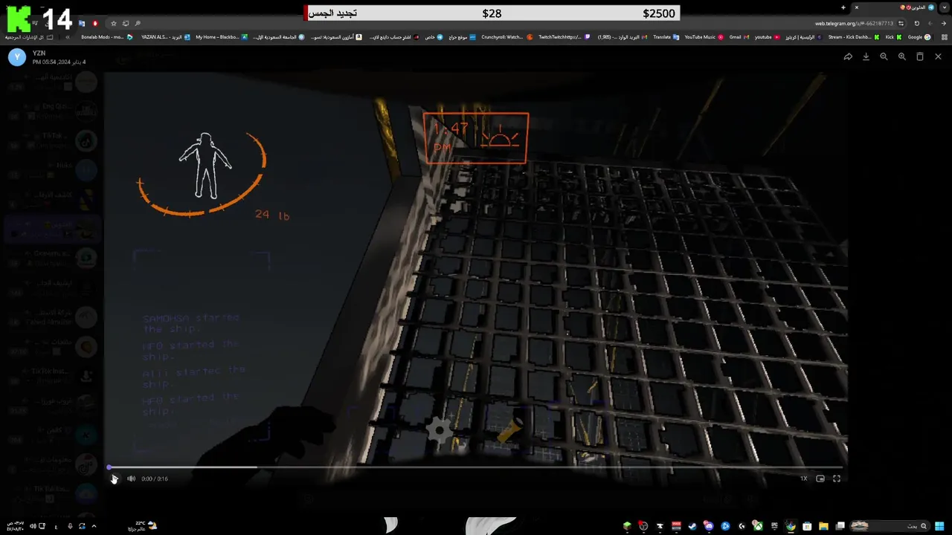Open the YZN sender name
952x535 pixels.
[39, 53]
